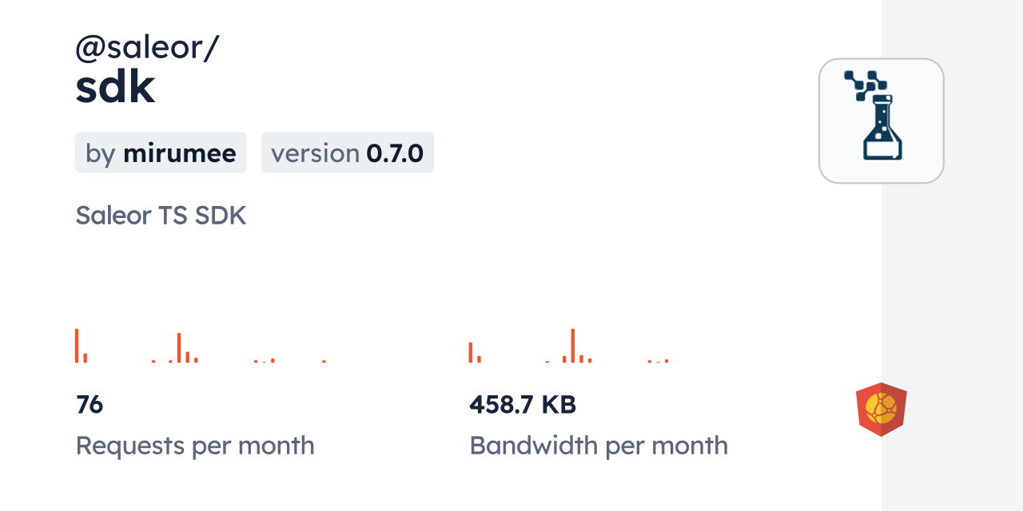Select the "by mirumee" author badge

pos(161,153)
